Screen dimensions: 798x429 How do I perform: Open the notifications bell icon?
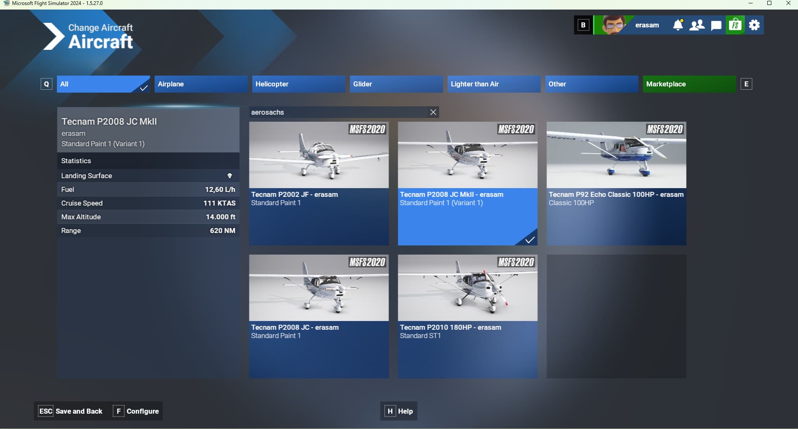point(678,25)
